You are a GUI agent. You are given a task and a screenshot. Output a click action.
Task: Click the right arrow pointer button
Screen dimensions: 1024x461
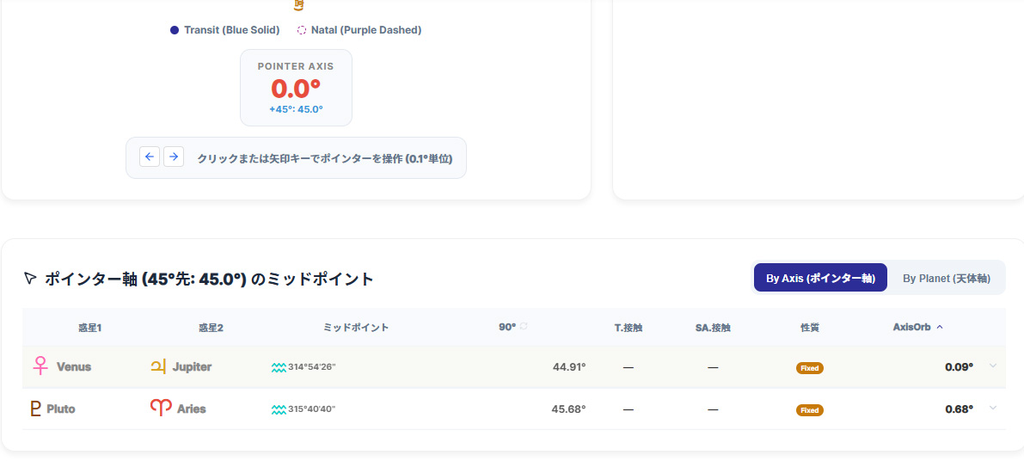(x=174, y=157)
